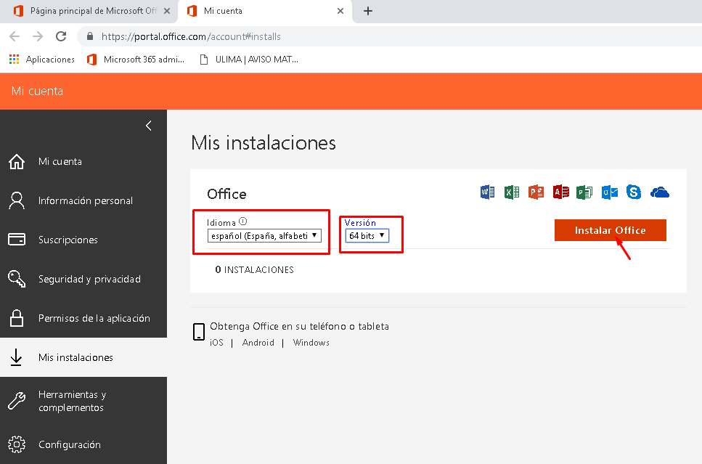Click the Windows link
Viewport: 702px width, 464px height.
click(311, 343)
